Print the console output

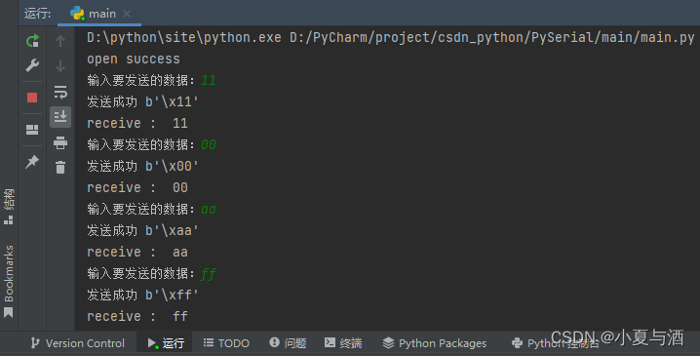click(60, 143)
